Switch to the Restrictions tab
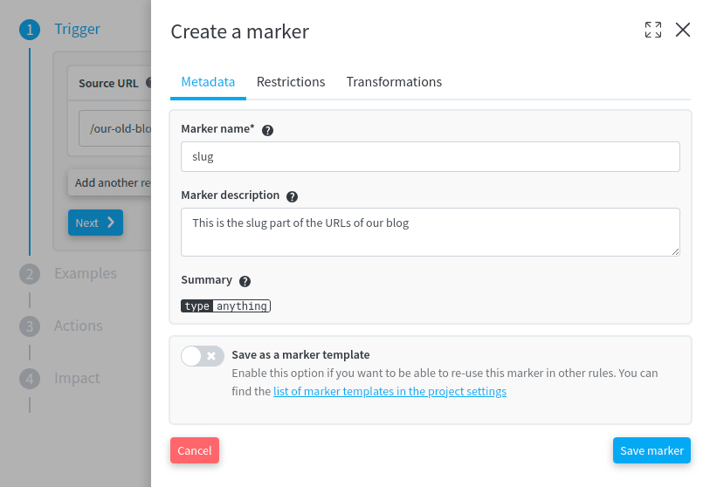Screen dimensions: 710x487 [x=291, y=82]
